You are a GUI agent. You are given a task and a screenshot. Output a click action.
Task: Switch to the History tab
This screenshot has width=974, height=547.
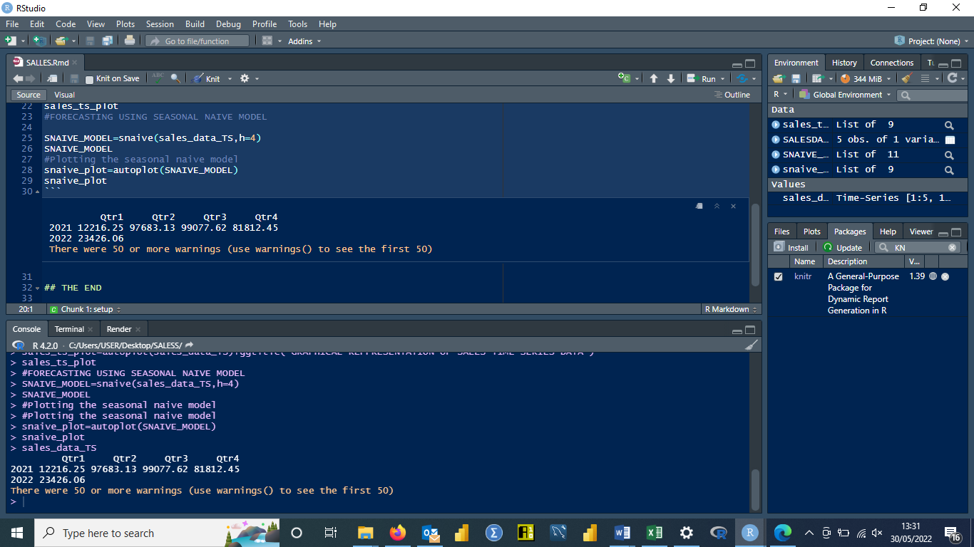(844, 63)
